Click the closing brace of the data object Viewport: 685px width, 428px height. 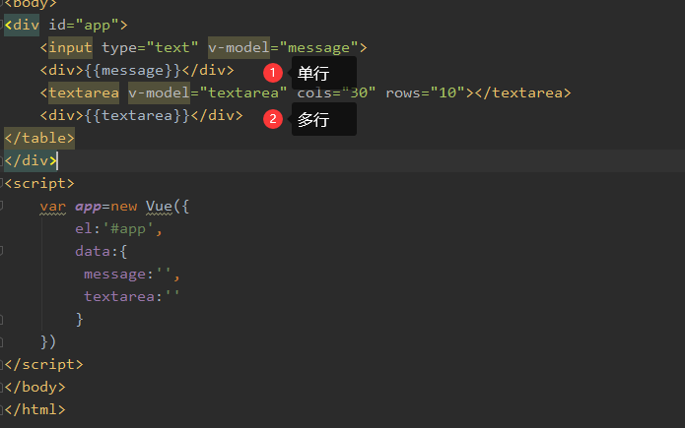point(79,320)
